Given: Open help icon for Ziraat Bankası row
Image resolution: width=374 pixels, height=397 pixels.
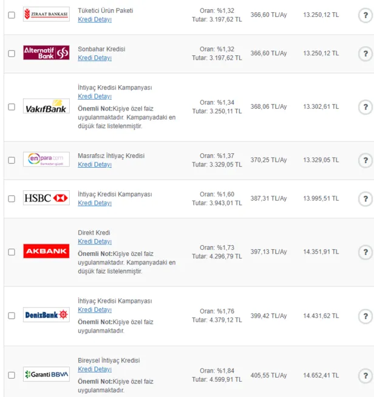Looking at the screenshot, I should 365,15.
